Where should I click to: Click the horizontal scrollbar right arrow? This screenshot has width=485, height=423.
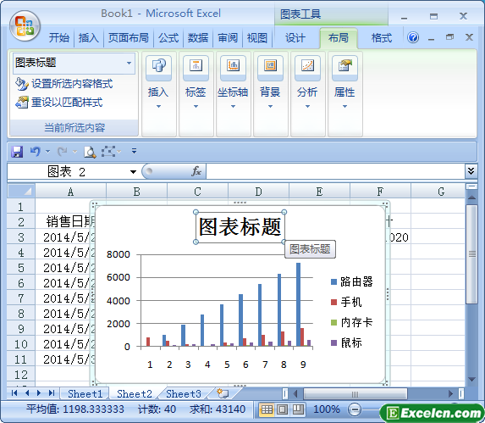[x=450, y=393]
